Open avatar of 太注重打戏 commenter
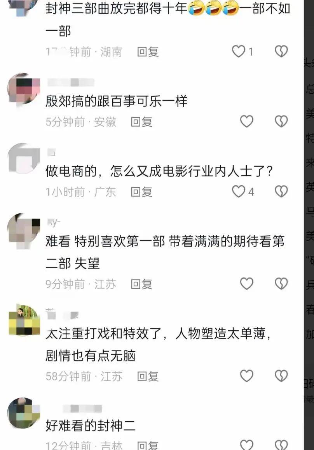Screen dimensions: 314x450 point(24,320)
